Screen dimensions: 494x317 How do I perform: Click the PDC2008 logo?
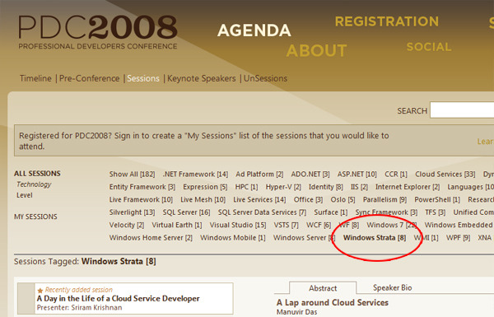click(x=98, y=32)
